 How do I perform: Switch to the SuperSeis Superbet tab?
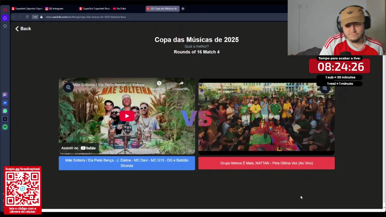coord(95,8)
